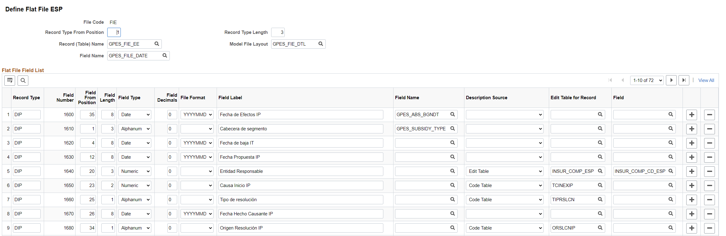Image resolution: width=726 pixels, height=236 pixels.
Task: Click the Record Type Length field
Action: click(x=278, y=32)
